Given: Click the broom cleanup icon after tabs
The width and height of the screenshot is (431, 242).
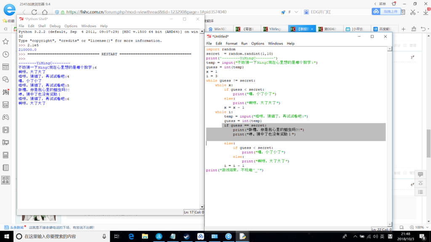Looking at the screenshot, I should [414, 29].
